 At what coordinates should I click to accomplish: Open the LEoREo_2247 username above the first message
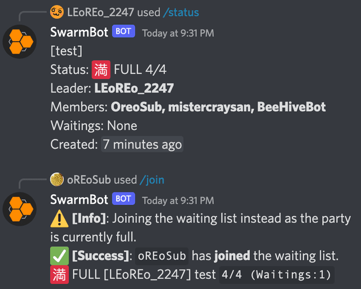tap(100, 12)
